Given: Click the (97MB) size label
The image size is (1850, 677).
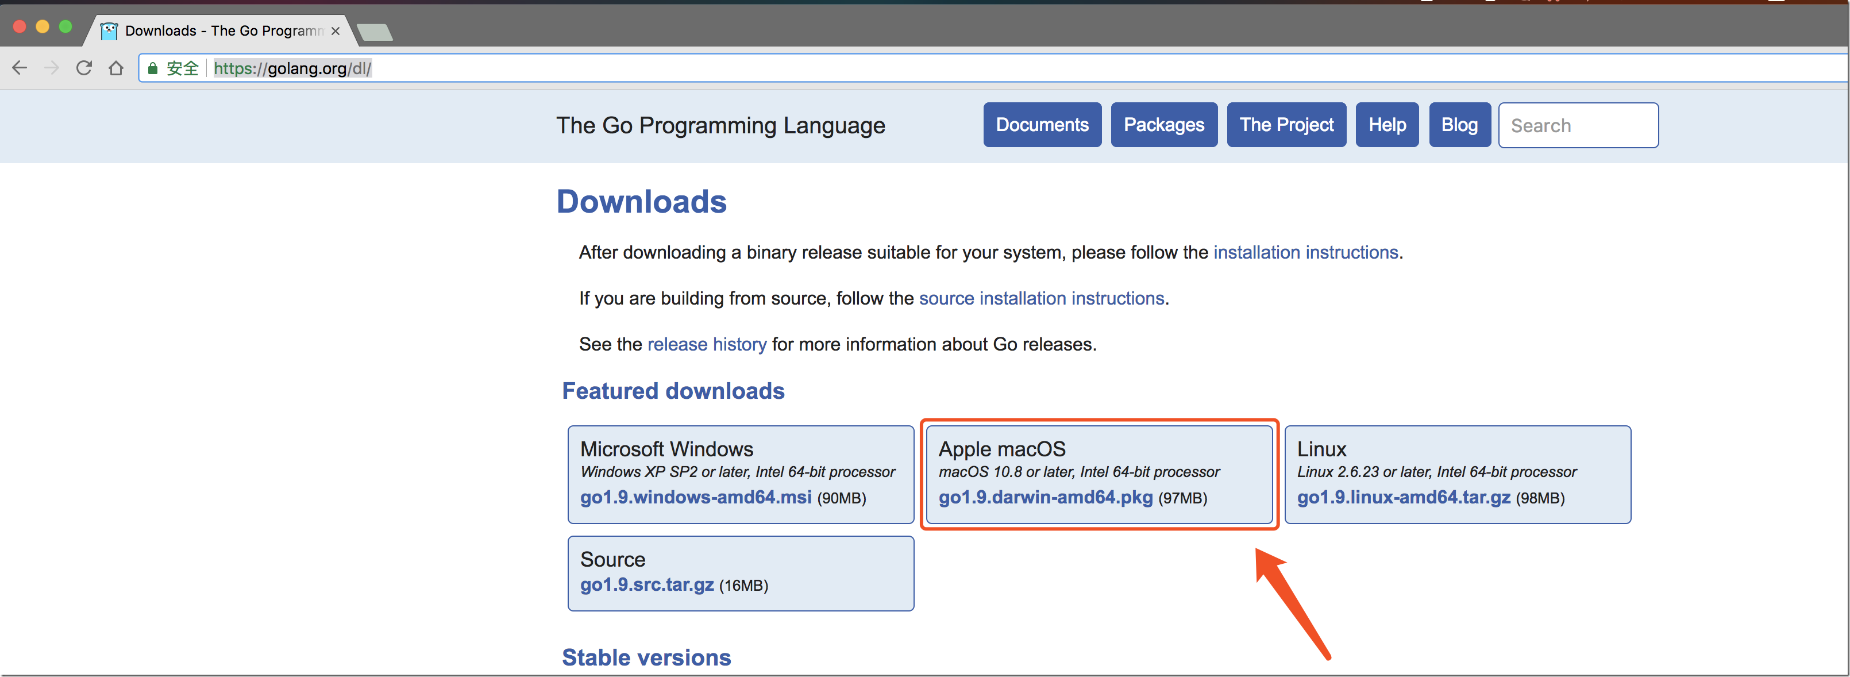Looking at the screenshot, I should (x=1183, y=498).
